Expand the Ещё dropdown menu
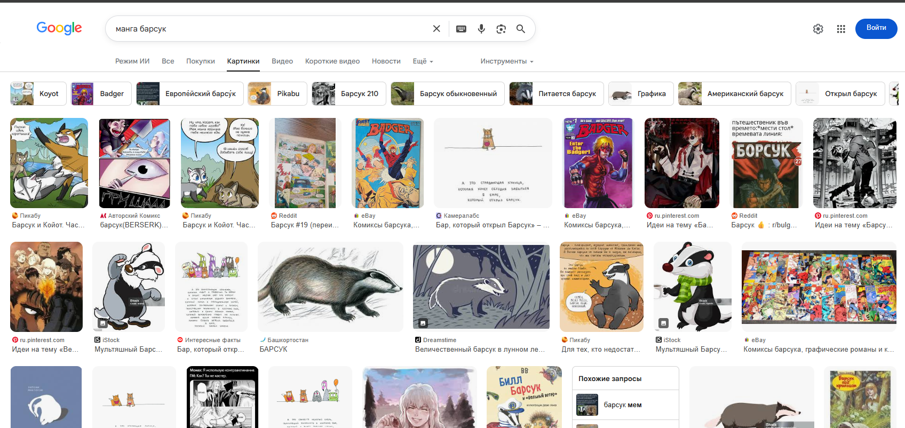 click(423, 61)
